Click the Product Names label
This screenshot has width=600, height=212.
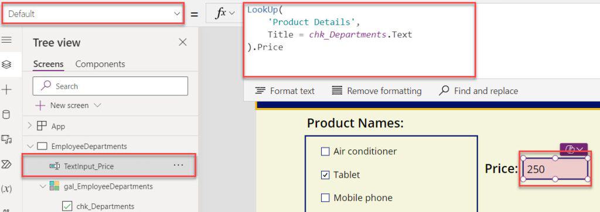coord(355,123)
